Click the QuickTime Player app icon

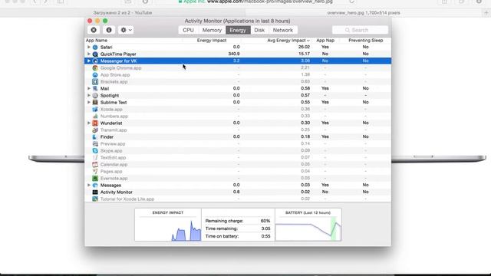[x=95, y=54]
